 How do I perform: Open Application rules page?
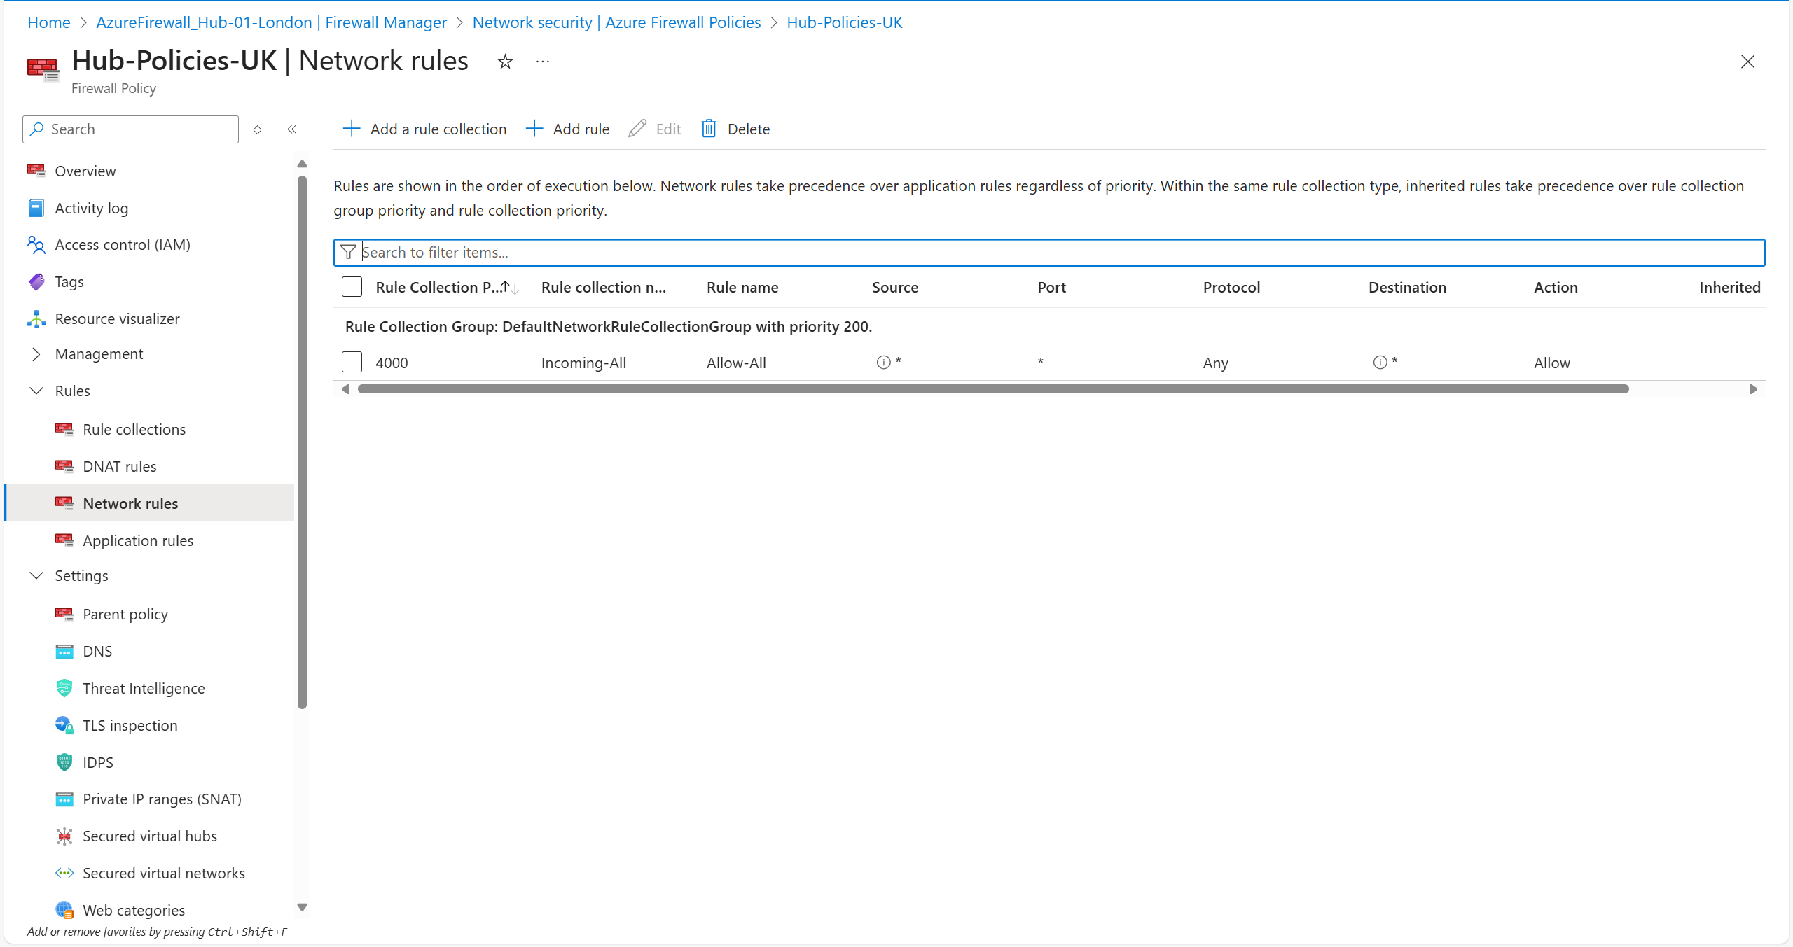tap(138, 540)
